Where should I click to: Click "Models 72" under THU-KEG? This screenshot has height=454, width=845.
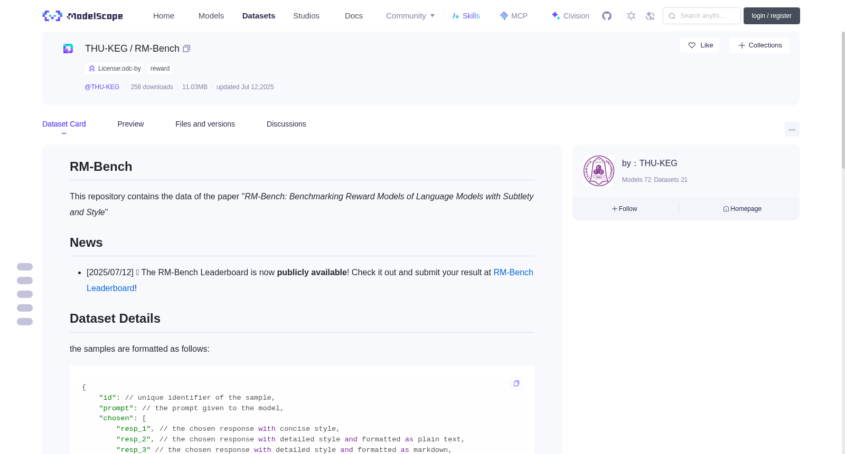(x=636, y=180)
